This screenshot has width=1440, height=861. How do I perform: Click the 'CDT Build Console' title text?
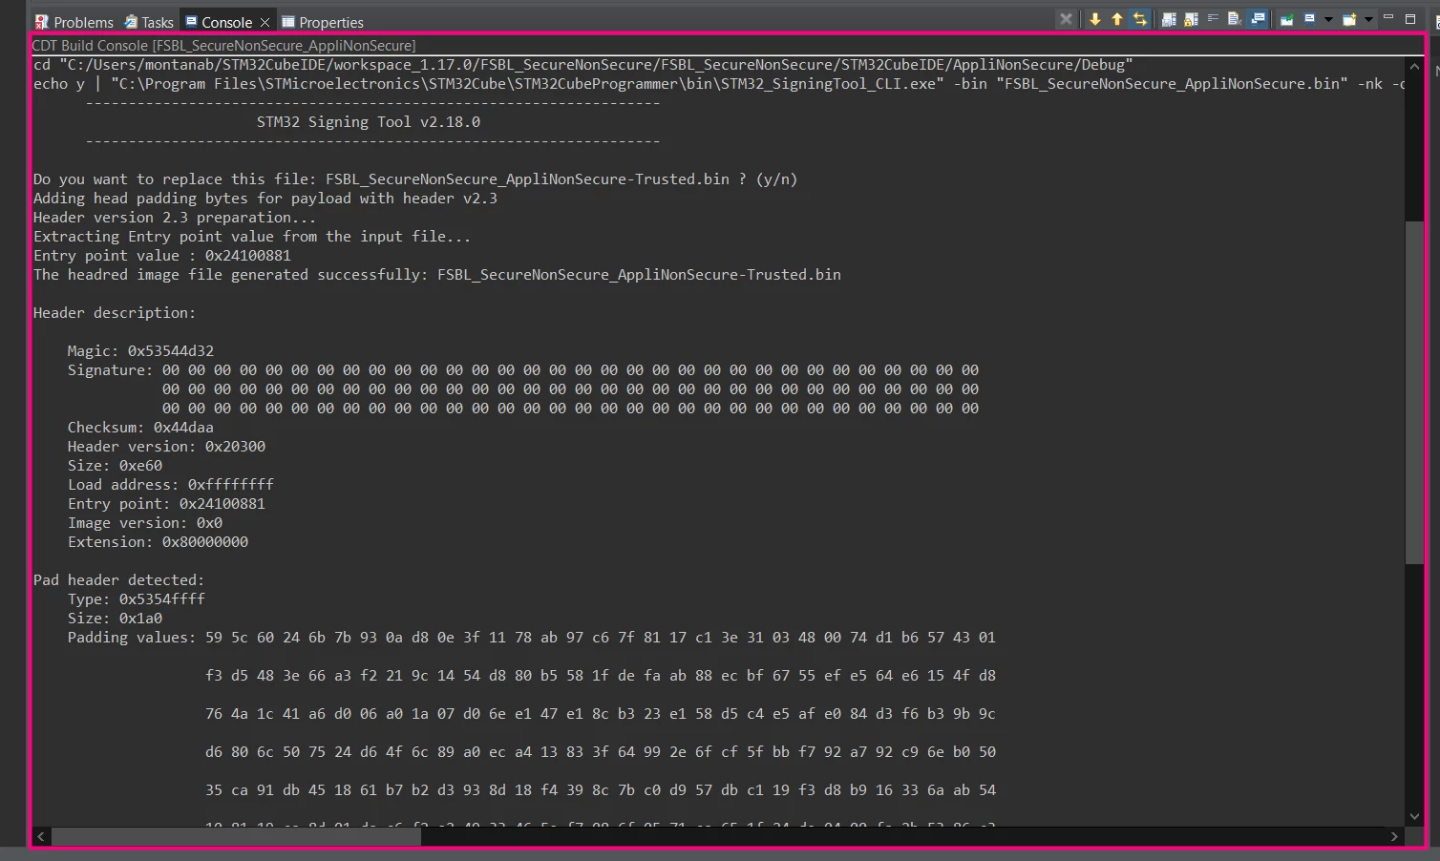pos(223,45)
